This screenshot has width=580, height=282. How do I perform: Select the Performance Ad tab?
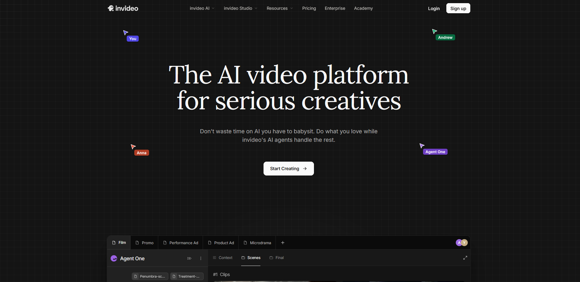(181, 243)
